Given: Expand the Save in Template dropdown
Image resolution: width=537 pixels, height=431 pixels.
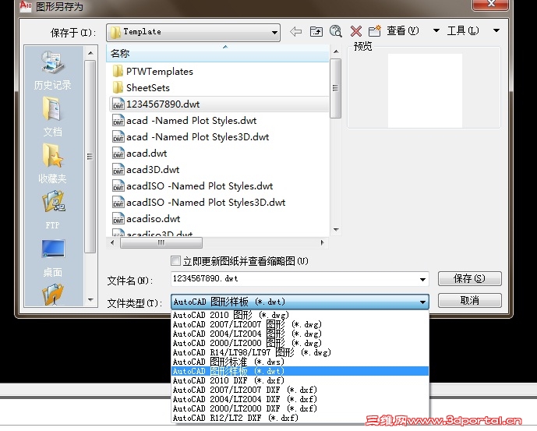Looking at the screenshot, I should (x=274, y=33).
